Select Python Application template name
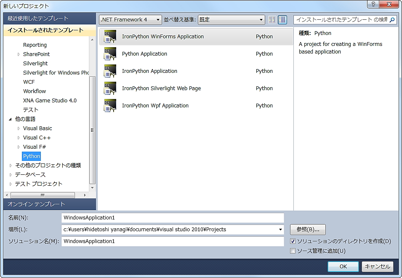This screenshot has width=402, height=278. 144,53
